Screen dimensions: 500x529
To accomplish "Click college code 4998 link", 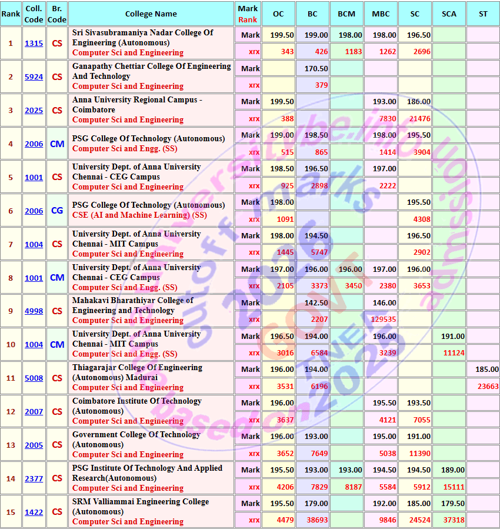I will pos(34,311).
